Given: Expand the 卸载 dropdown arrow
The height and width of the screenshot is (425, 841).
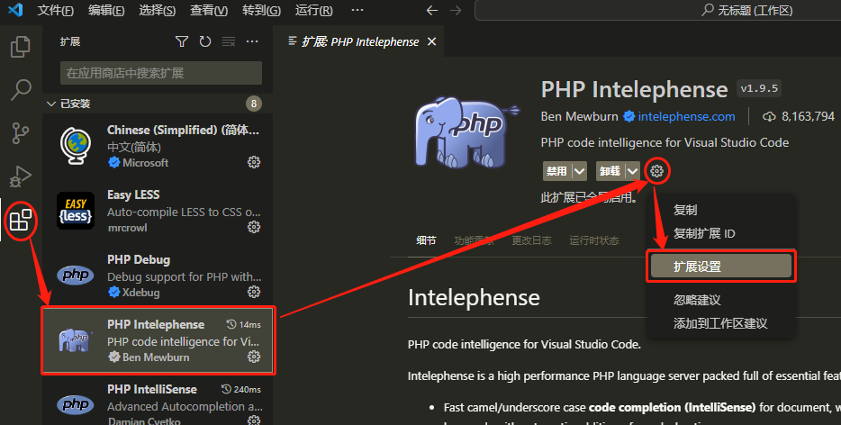Looking at the screenshot, I should tap(632, 171).
